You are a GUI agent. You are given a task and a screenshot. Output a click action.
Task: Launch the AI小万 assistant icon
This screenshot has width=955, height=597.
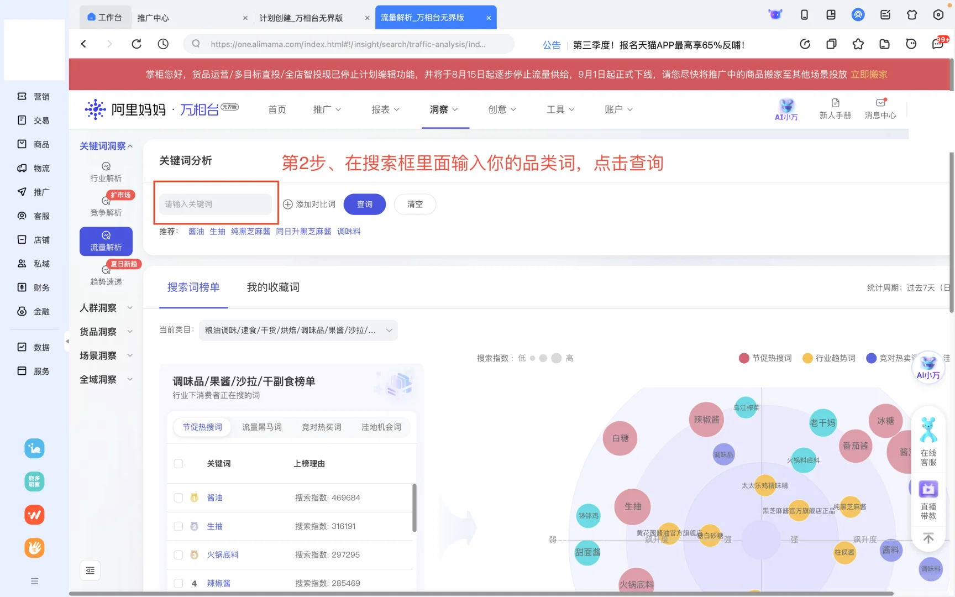click(786, 109)
